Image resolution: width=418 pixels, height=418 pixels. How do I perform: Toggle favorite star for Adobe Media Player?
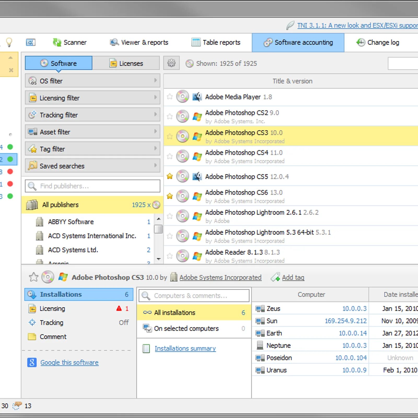pyautogui.click(x=170, y=97)
